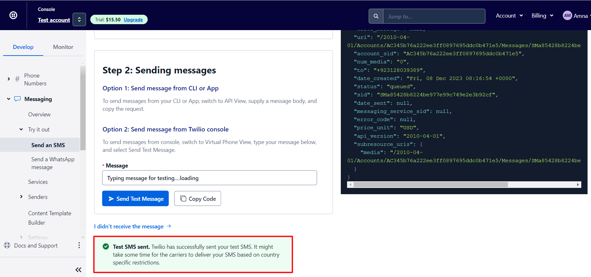Click the "api_version": "2010-04-01" line
This screenshot has width=591, height=277.
(x=399, y=136)
